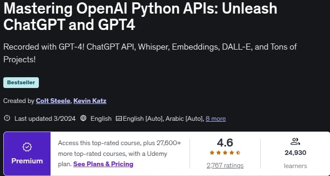Click the course subtitle description text

click(150, 53)
